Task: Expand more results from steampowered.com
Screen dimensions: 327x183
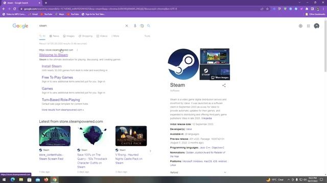Action: point(63,110)
